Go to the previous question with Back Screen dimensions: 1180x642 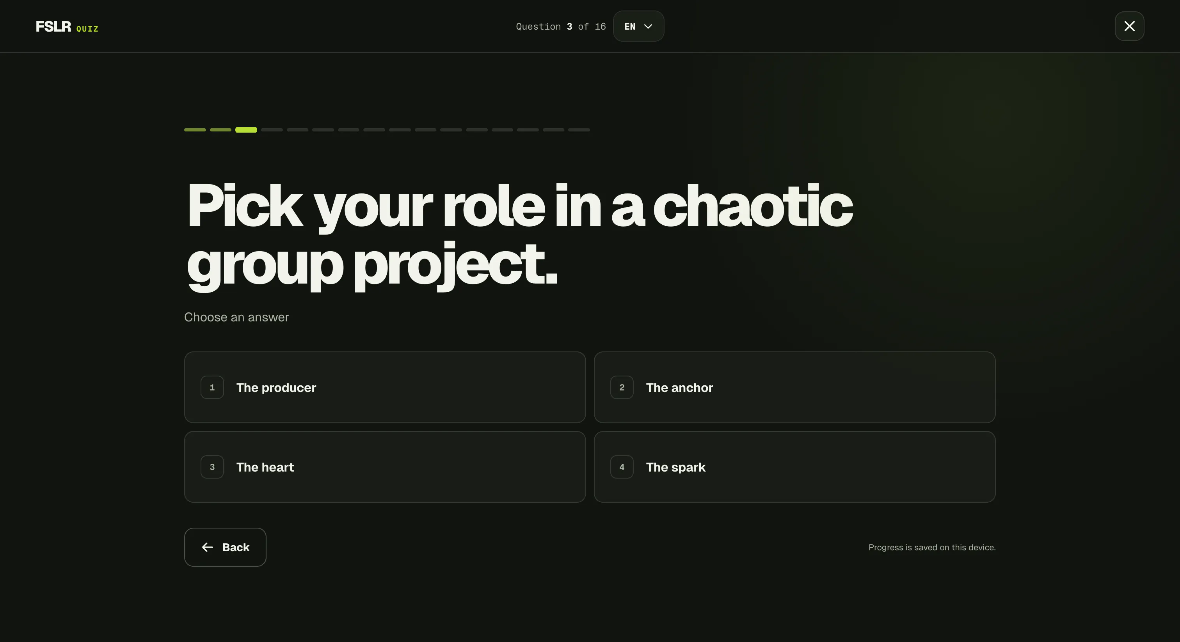(x=225, y=547)
